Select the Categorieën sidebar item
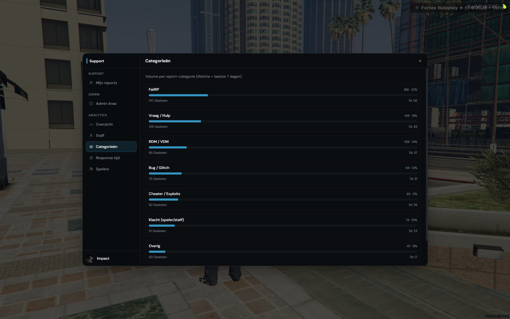 [x=111, y=147]
